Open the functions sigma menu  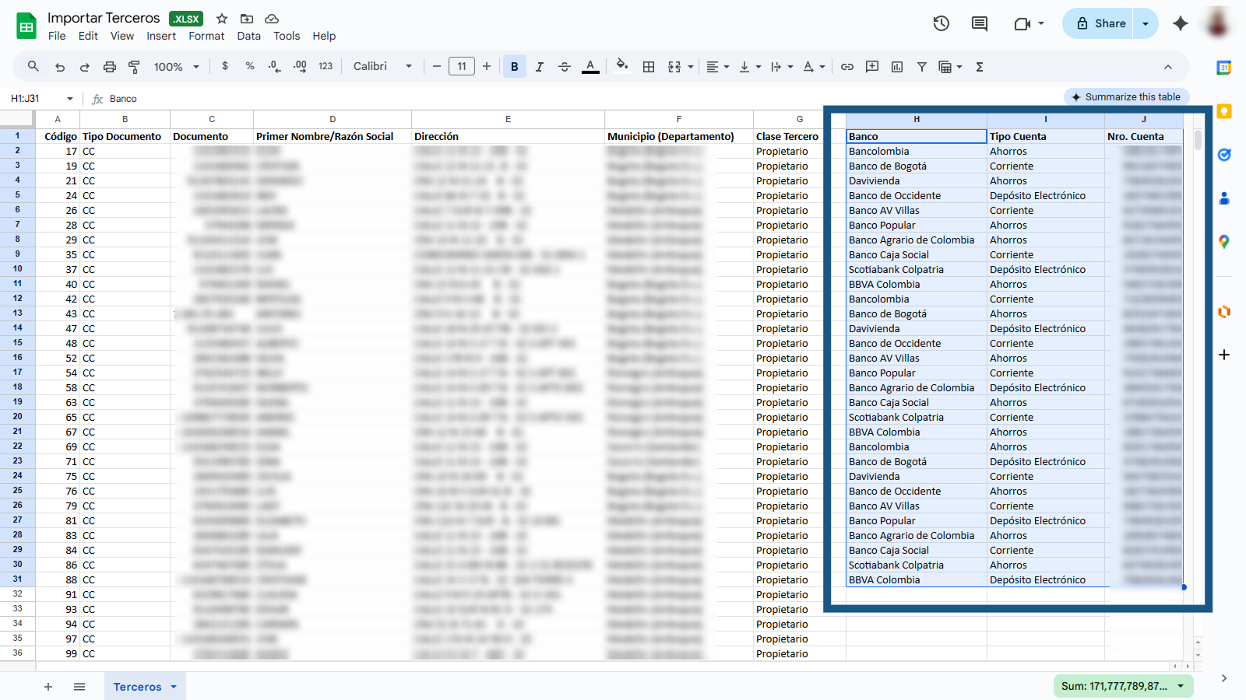coord(980,67)
